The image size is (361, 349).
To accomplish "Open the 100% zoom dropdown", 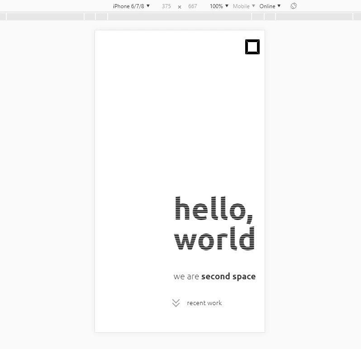I will pos(219,6).
